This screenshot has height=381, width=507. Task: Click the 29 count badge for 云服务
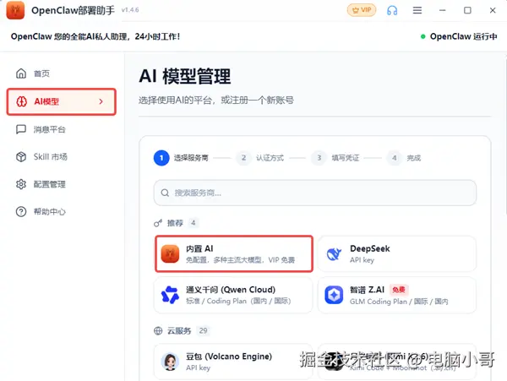click(203, 331)
